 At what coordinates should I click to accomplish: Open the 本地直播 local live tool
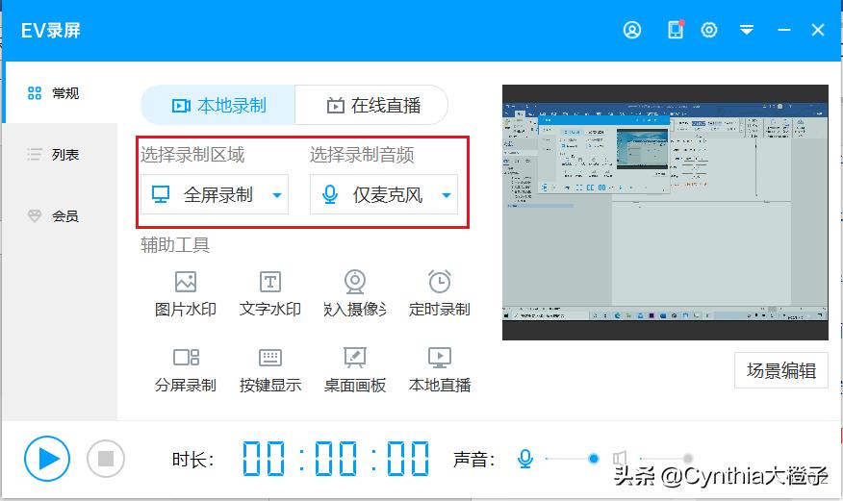[439, 370]
